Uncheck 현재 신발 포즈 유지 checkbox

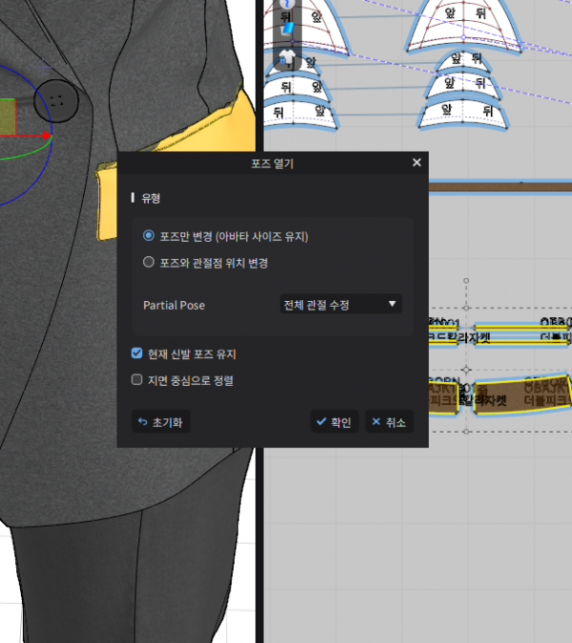click(x=137, y=353)
